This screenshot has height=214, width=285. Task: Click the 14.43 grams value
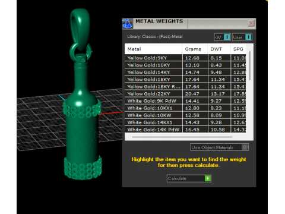pyautogui.click(x=192, y=122)
